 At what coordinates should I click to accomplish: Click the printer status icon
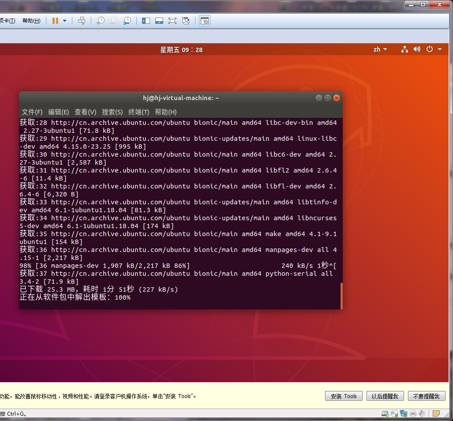413,414
